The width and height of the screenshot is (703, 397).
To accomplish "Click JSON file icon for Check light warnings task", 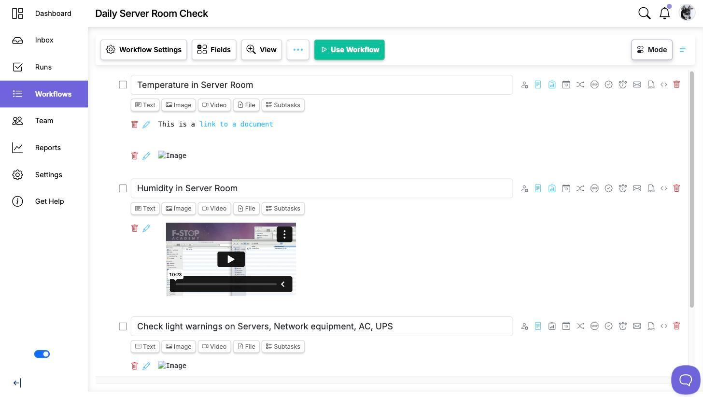I will 651,326.
